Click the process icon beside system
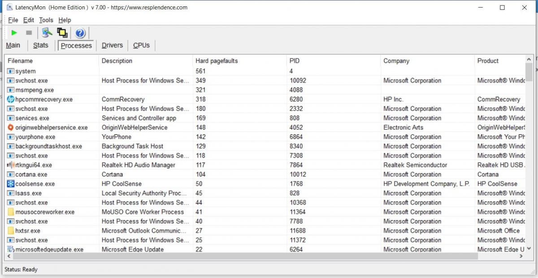Screen dimensions: 538x278 [11, 71]
